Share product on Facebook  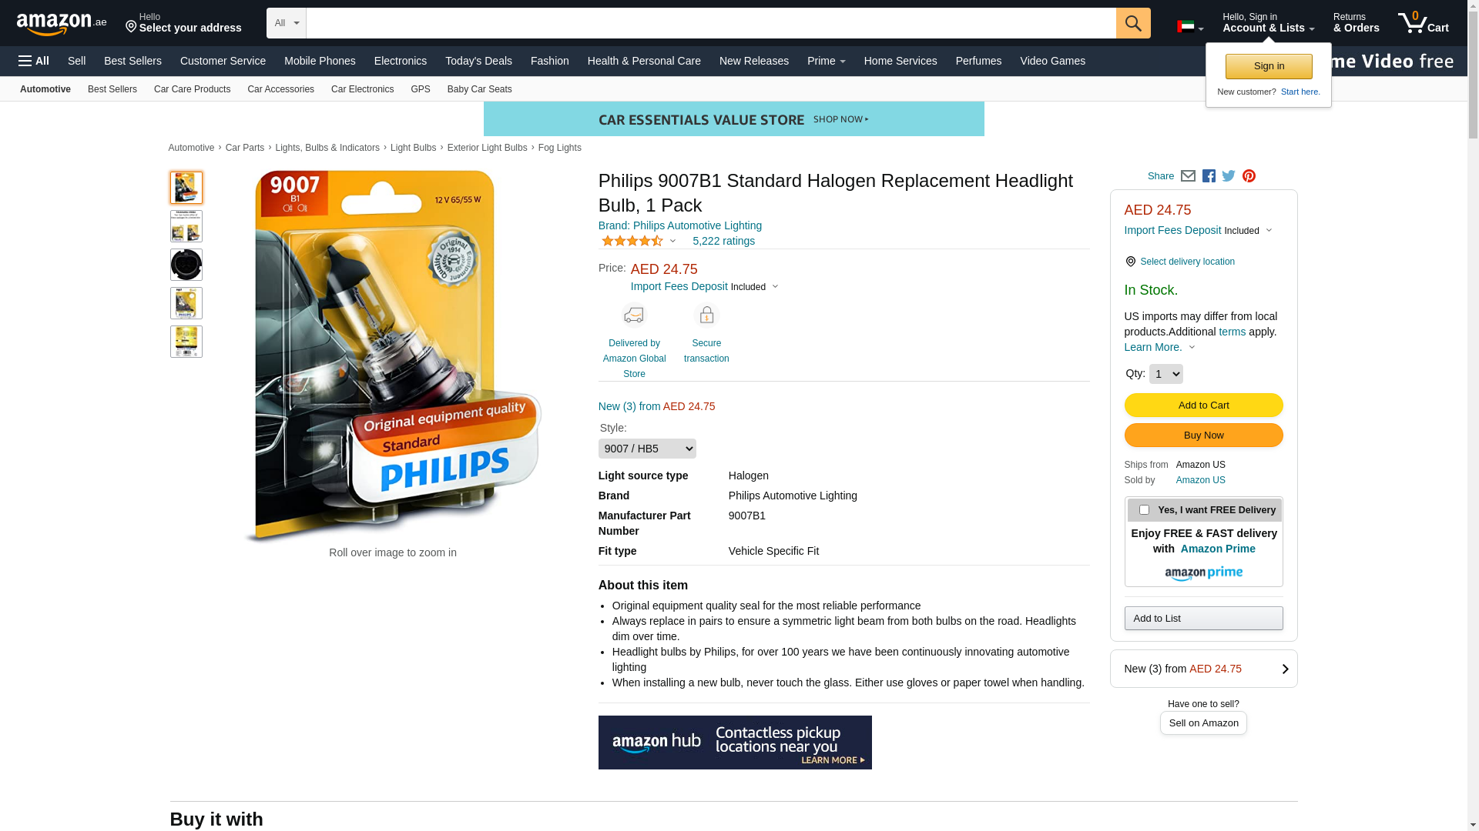[x=1209, y=176]
